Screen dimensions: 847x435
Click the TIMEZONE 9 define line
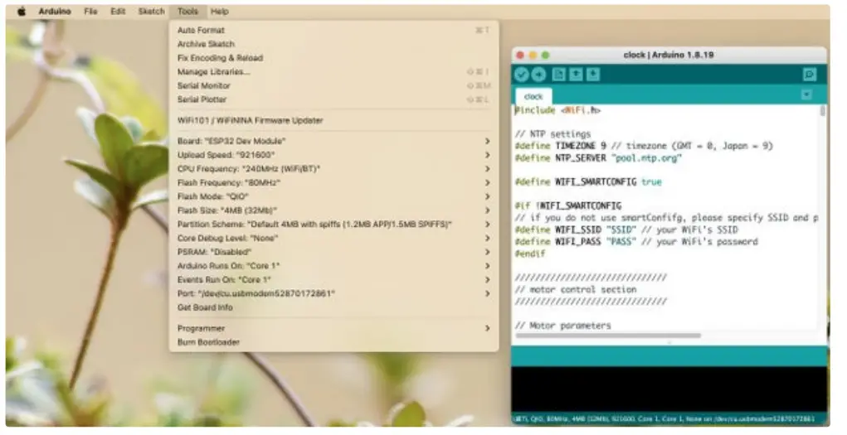click(x=644, y=147)
